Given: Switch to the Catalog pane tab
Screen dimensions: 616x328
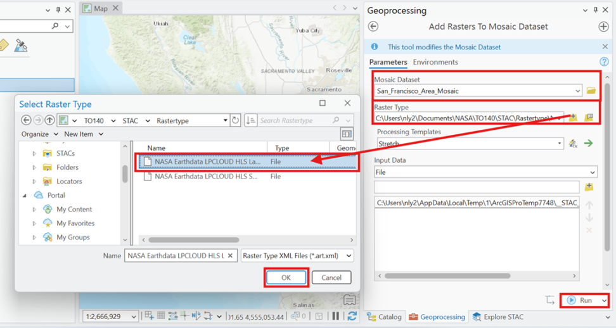Looking at the screenshot, I should (384, 317).
